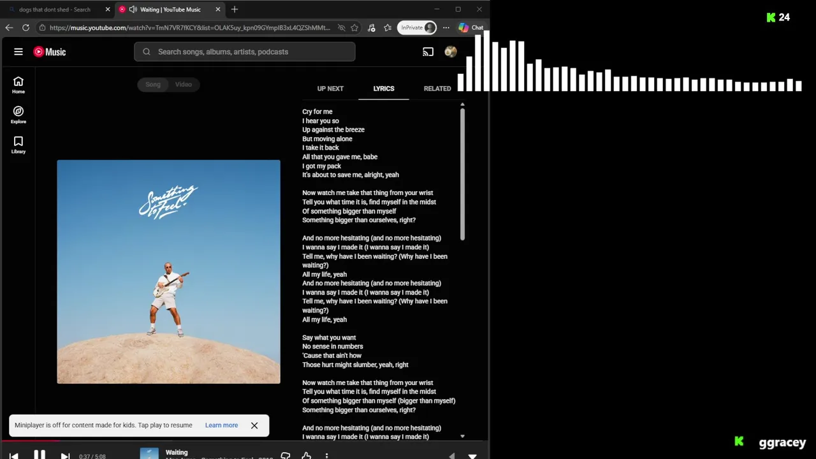Open the hamburger guide menu

18,52
